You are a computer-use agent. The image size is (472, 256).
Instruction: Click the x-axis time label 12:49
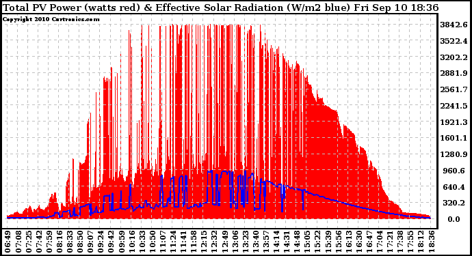(x=224, y=242)
